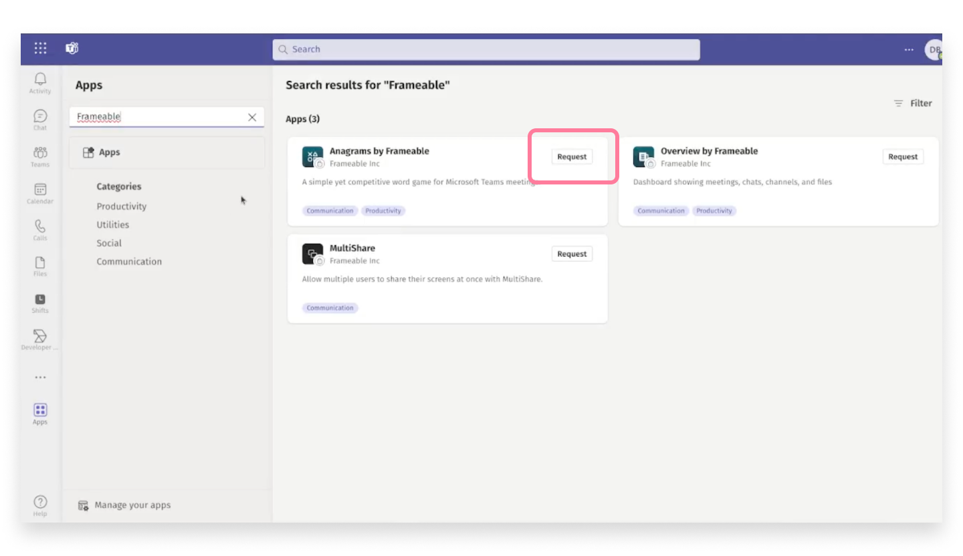Choose the Productivity category
The width and height of the screenshot is (963, 556).
tap(122, 206)
